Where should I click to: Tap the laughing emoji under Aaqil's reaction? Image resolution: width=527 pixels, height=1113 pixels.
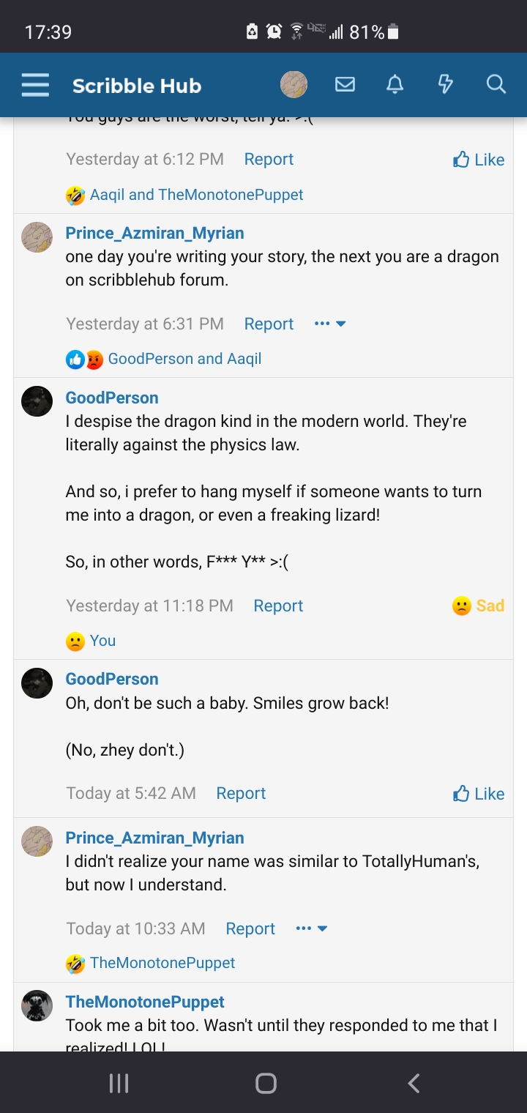[x=75, y=195]
